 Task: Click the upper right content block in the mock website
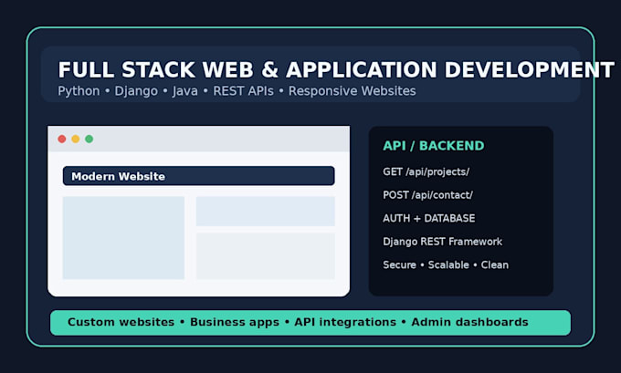point(266,212)
